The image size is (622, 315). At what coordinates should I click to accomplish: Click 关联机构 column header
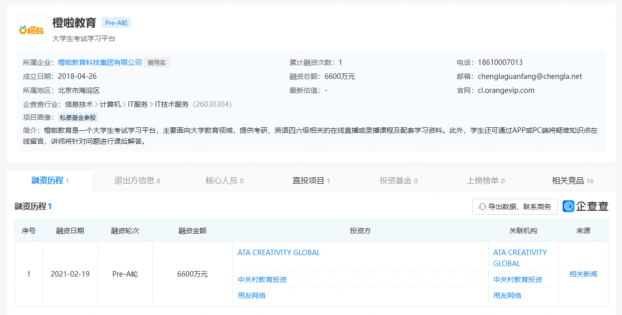click(523, 231)
